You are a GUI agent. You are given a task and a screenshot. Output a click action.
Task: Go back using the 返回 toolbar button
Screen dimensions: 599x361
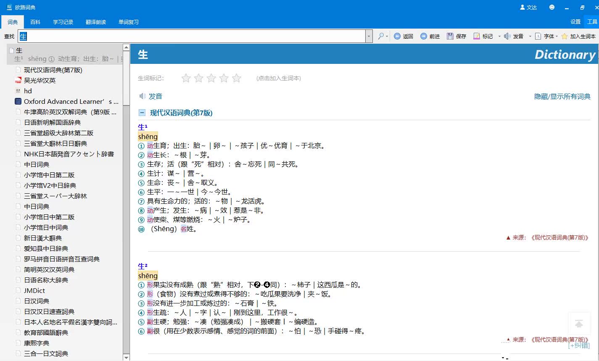(404, 36)
